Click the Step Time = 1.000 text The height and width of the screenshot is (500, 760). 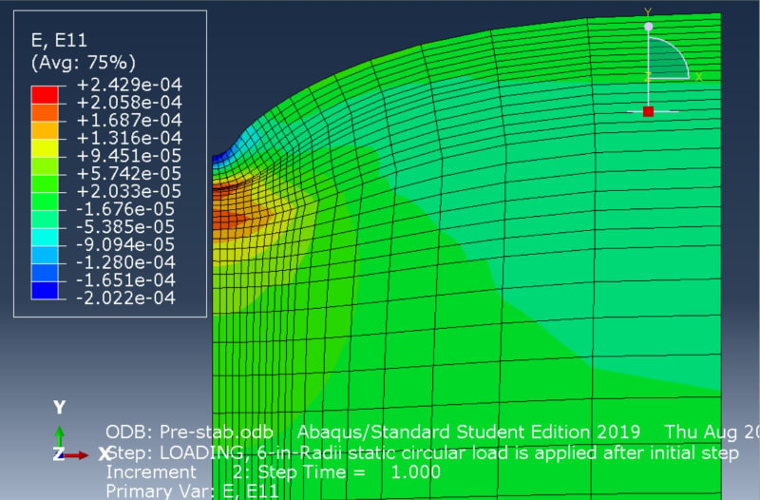pyautogui.click(x=349, y=471)
